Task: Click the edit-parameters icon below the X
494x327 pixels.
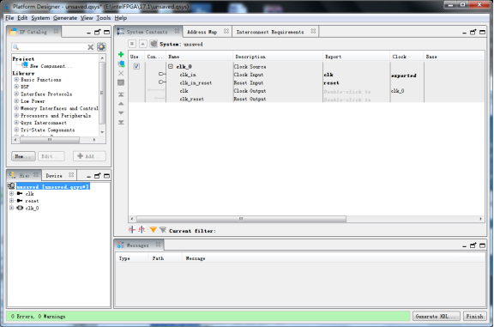Action: pos(121,82)
